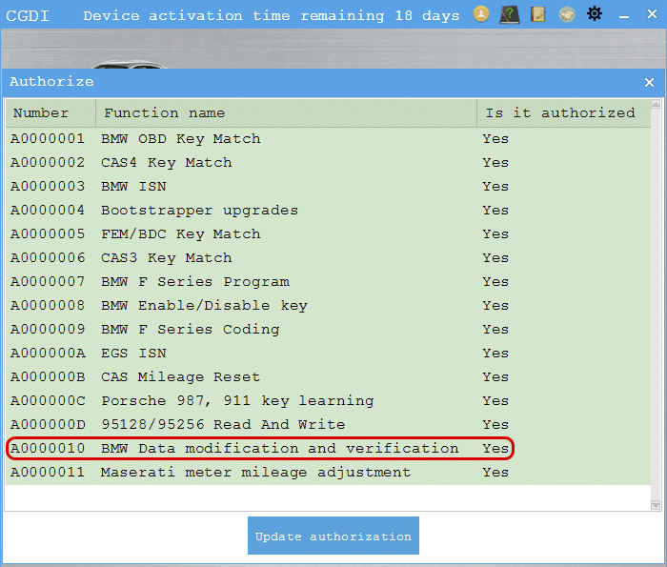Select the BMW F Series Coding function

coord(191,330)
